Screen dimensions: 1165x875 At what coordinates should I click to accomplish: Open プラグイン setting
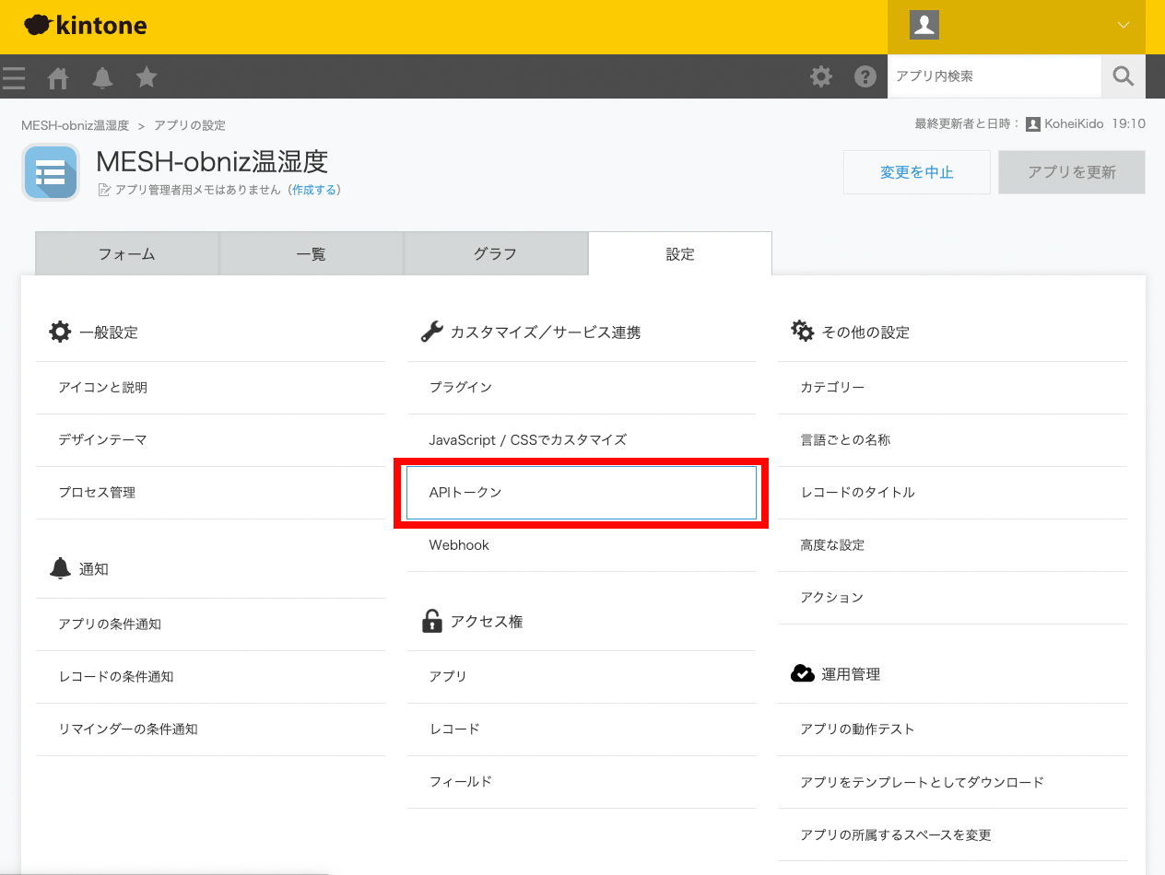[x=582, y=388]
